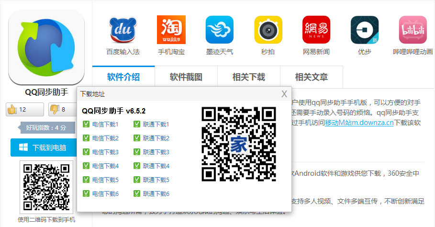Click the 电信下载2 download link
The width and height of the screenshot is (435, 227).
click(105, 138)
